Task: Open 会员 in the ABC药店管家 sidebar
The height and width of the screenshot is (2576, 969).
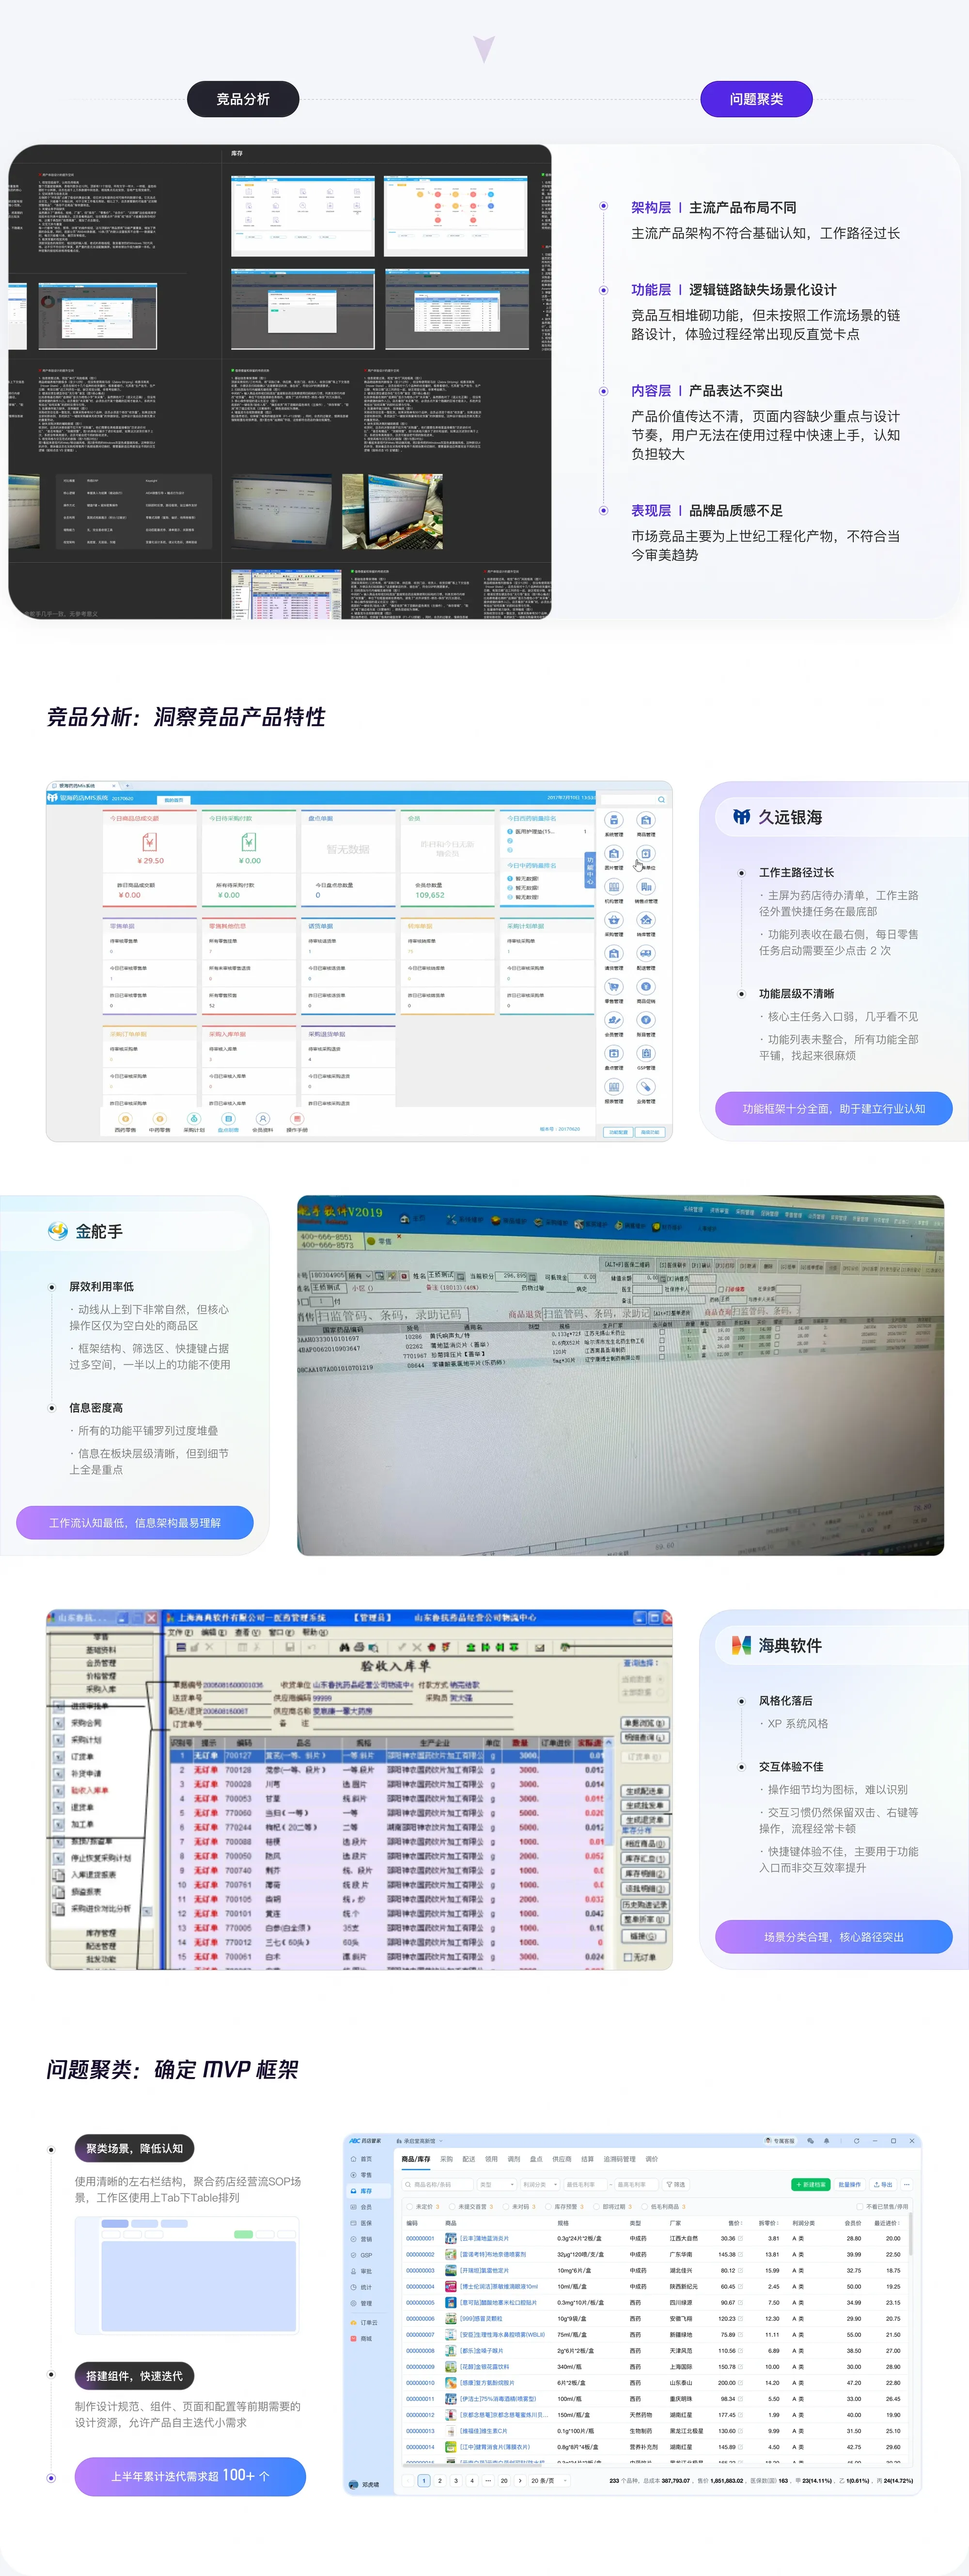Action: [x=360, y=2207]
